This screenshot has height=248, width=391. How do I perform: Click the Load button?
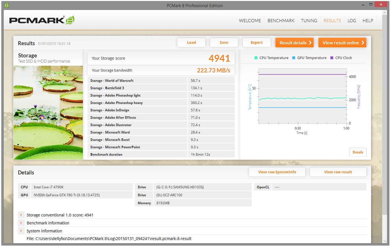(x=191, y=43)
